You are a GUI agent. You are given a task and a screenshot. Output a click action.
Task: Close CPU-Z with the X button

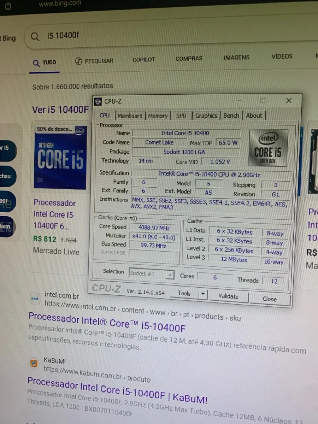[289, 100]
